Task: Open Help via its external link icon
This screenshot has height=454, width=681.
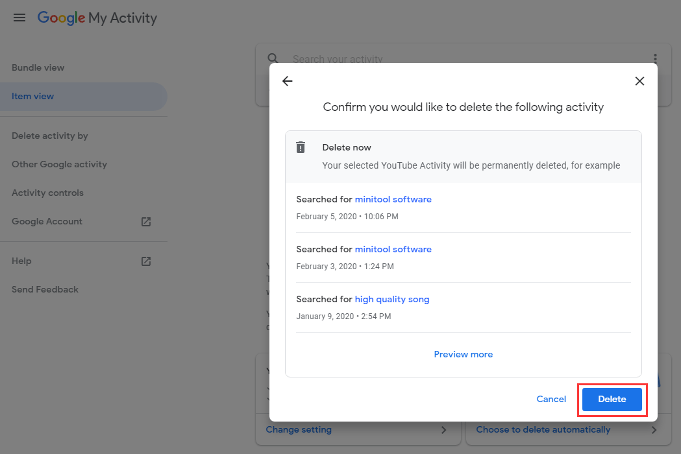Action: click(x=145, y=261)
